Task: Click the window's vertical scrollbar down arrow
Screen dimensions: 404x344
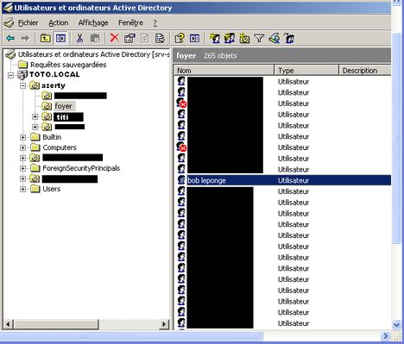Action: (396, 325)
